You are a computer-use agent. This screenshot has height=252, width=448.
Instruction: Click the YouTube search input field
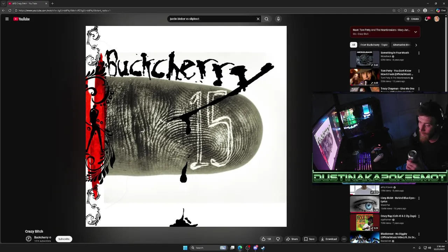pyautogui.click(x=211, y=19)
